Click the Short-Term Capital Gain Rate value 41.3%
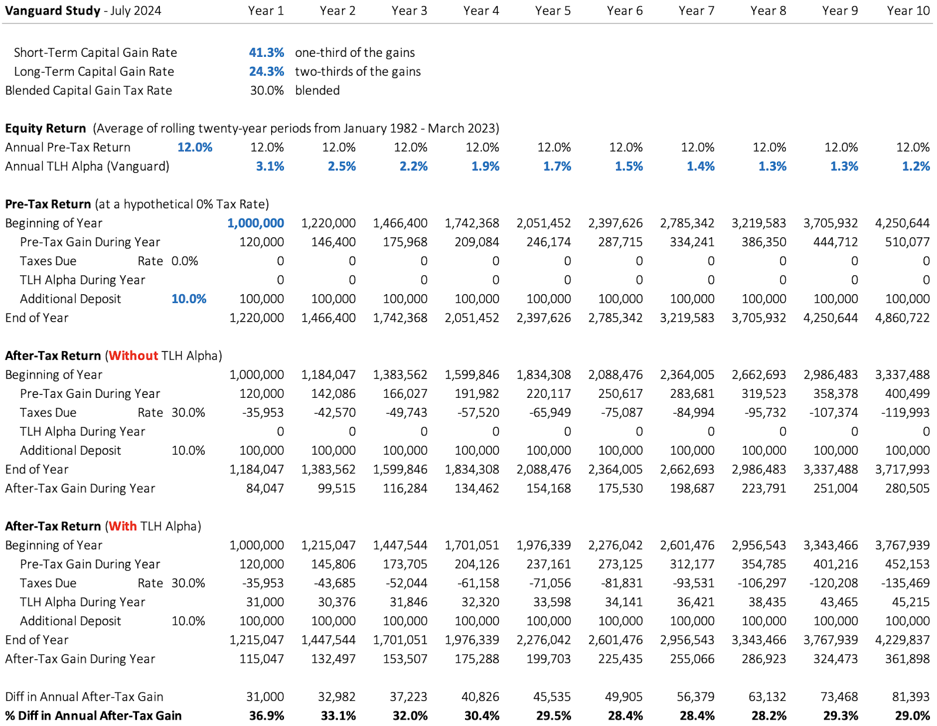Viewport: 937px width, 726px height. tap(266, 53)
